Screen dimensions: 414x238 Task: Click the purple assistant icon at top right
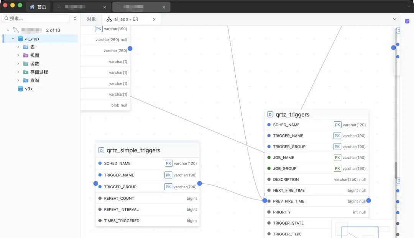pos(407,21)
